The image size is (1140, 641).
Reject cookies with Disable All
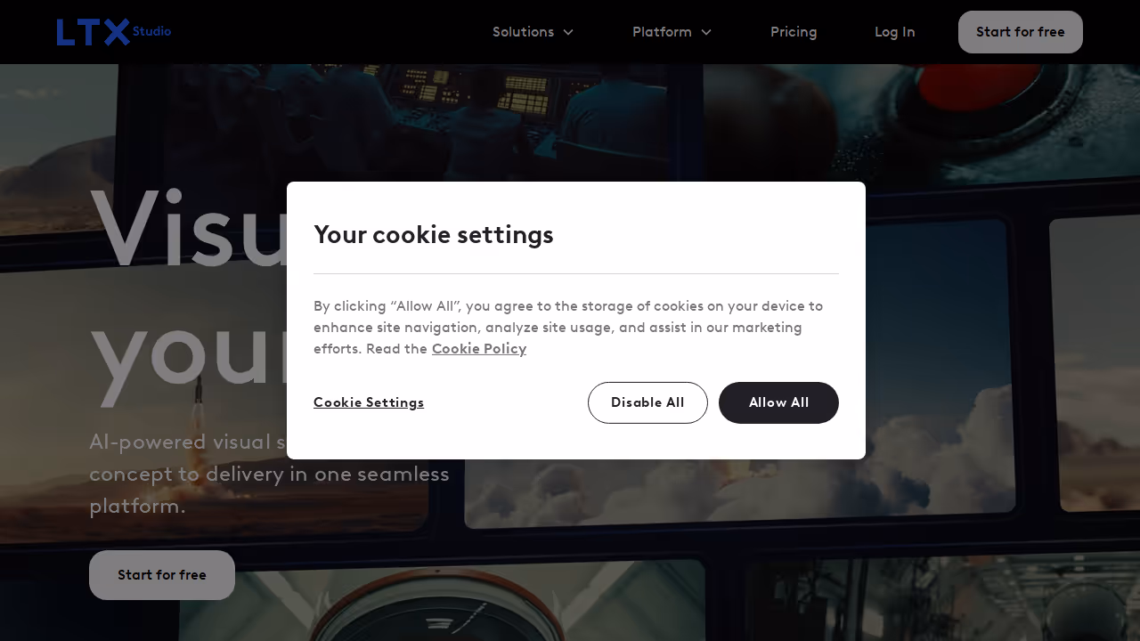coord(647,402)
